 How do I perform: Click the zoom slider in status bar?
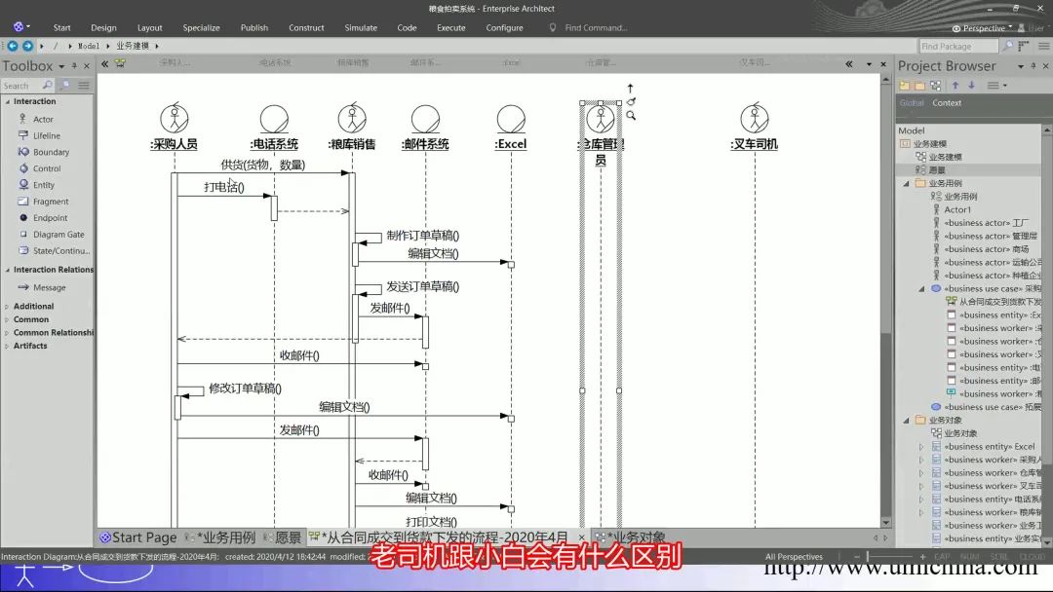coord(890,557)
